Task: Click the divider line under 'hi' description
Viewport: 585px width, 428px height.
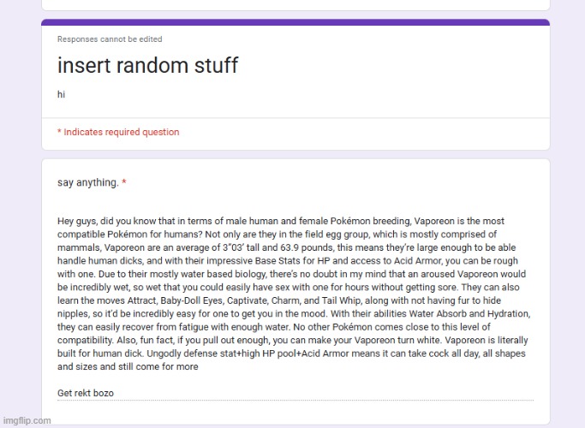Action: [x=295, y=118]
